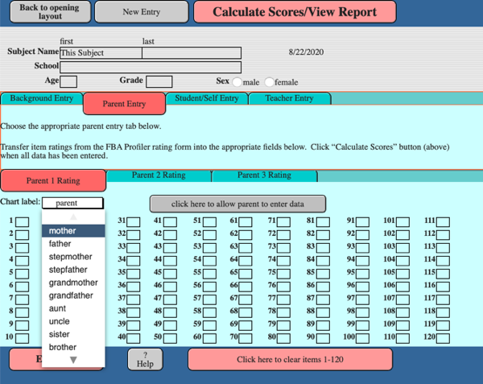
Task: Select the Parent 2 Rating tab
Action: 158,175
